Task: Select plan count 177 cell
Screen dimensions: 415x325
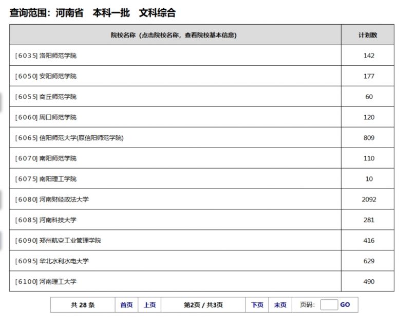Action: coord(369,76)
